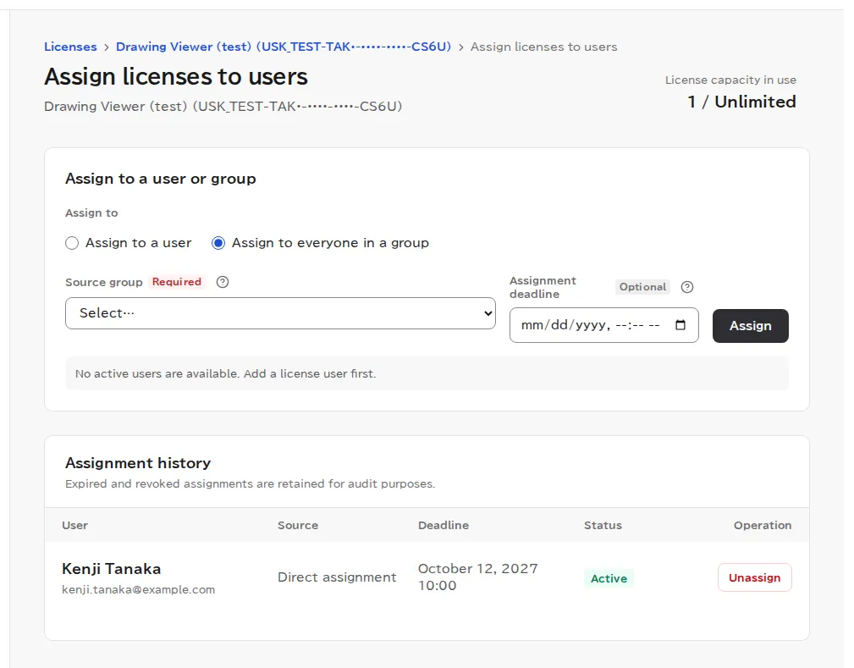Click the Deadline column header
854x668 pixels.
(444, 525)
